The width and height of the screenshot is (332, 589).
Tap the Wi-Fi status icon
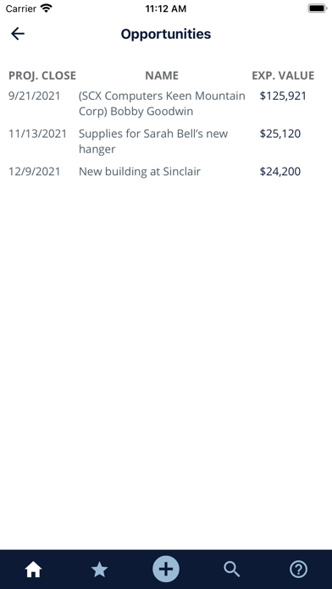tap(47, 8)
